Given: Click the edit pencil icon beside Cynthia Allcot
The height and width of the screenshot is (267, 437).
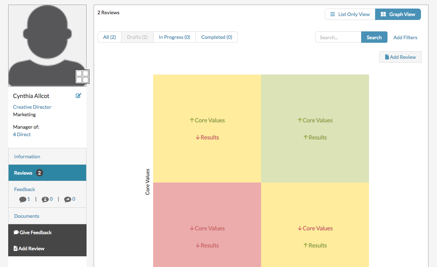Looking at the screenshot, I should click(78, 96).
